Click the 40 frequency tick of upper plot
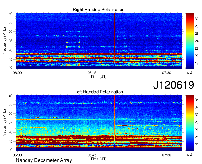 click(x=10, y=14)
